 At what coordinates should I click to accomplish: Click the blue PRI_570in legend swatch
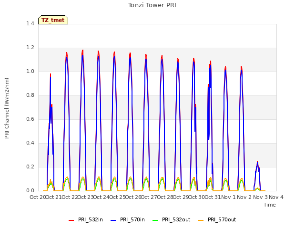tap(113, 220)
